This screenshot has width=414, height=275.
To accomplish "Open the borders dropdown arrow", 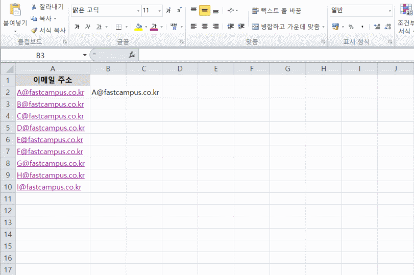I will point(127,27).
